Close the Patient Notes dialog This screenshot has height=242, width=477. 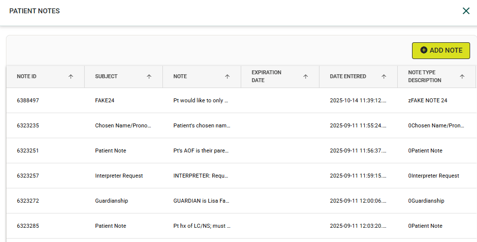pos(466,11)
